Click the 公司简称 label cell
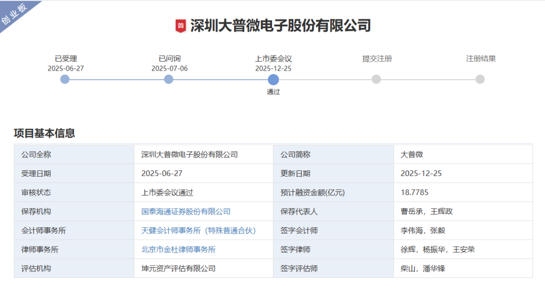Image resolution: width=545 pixels, height=296 pixels. [334, 154]
